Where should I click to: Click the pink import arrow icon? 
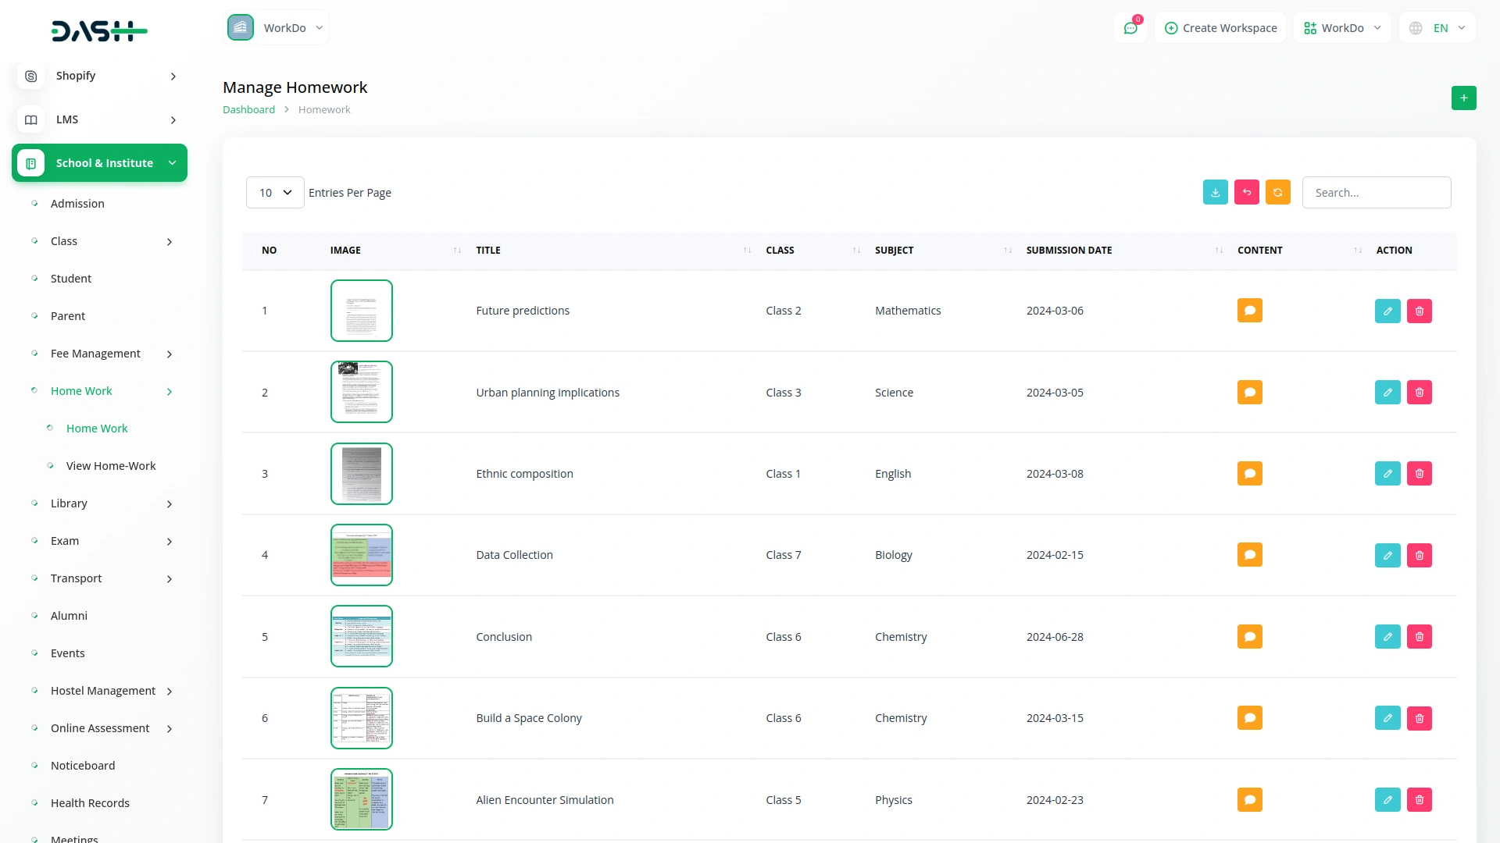1246,193
